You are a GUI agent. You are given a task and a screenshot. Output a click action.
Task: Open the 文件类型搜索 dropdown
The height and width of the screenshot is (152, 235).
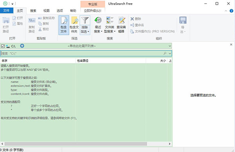coord(110,25)
